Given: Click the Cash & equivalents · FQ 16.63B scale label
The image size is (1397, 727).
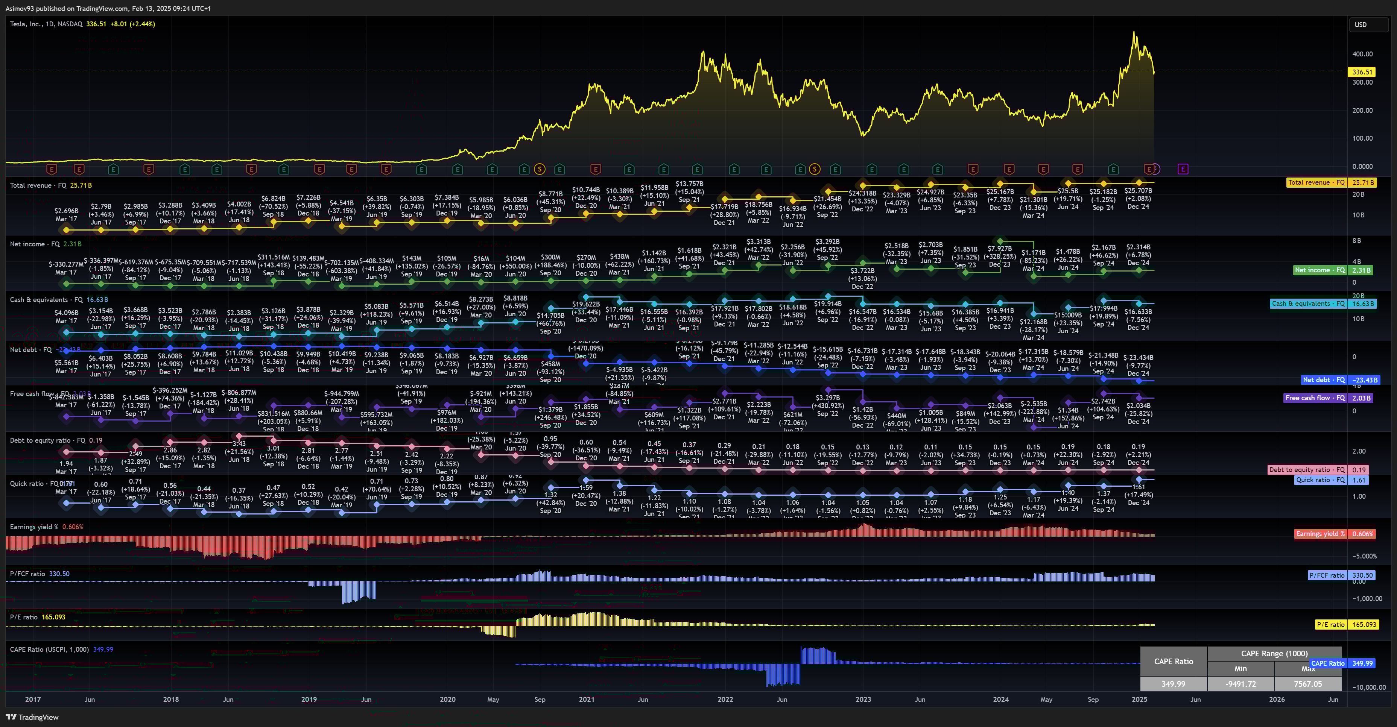Looking at the screenshot, I should tap(1324, 304).
